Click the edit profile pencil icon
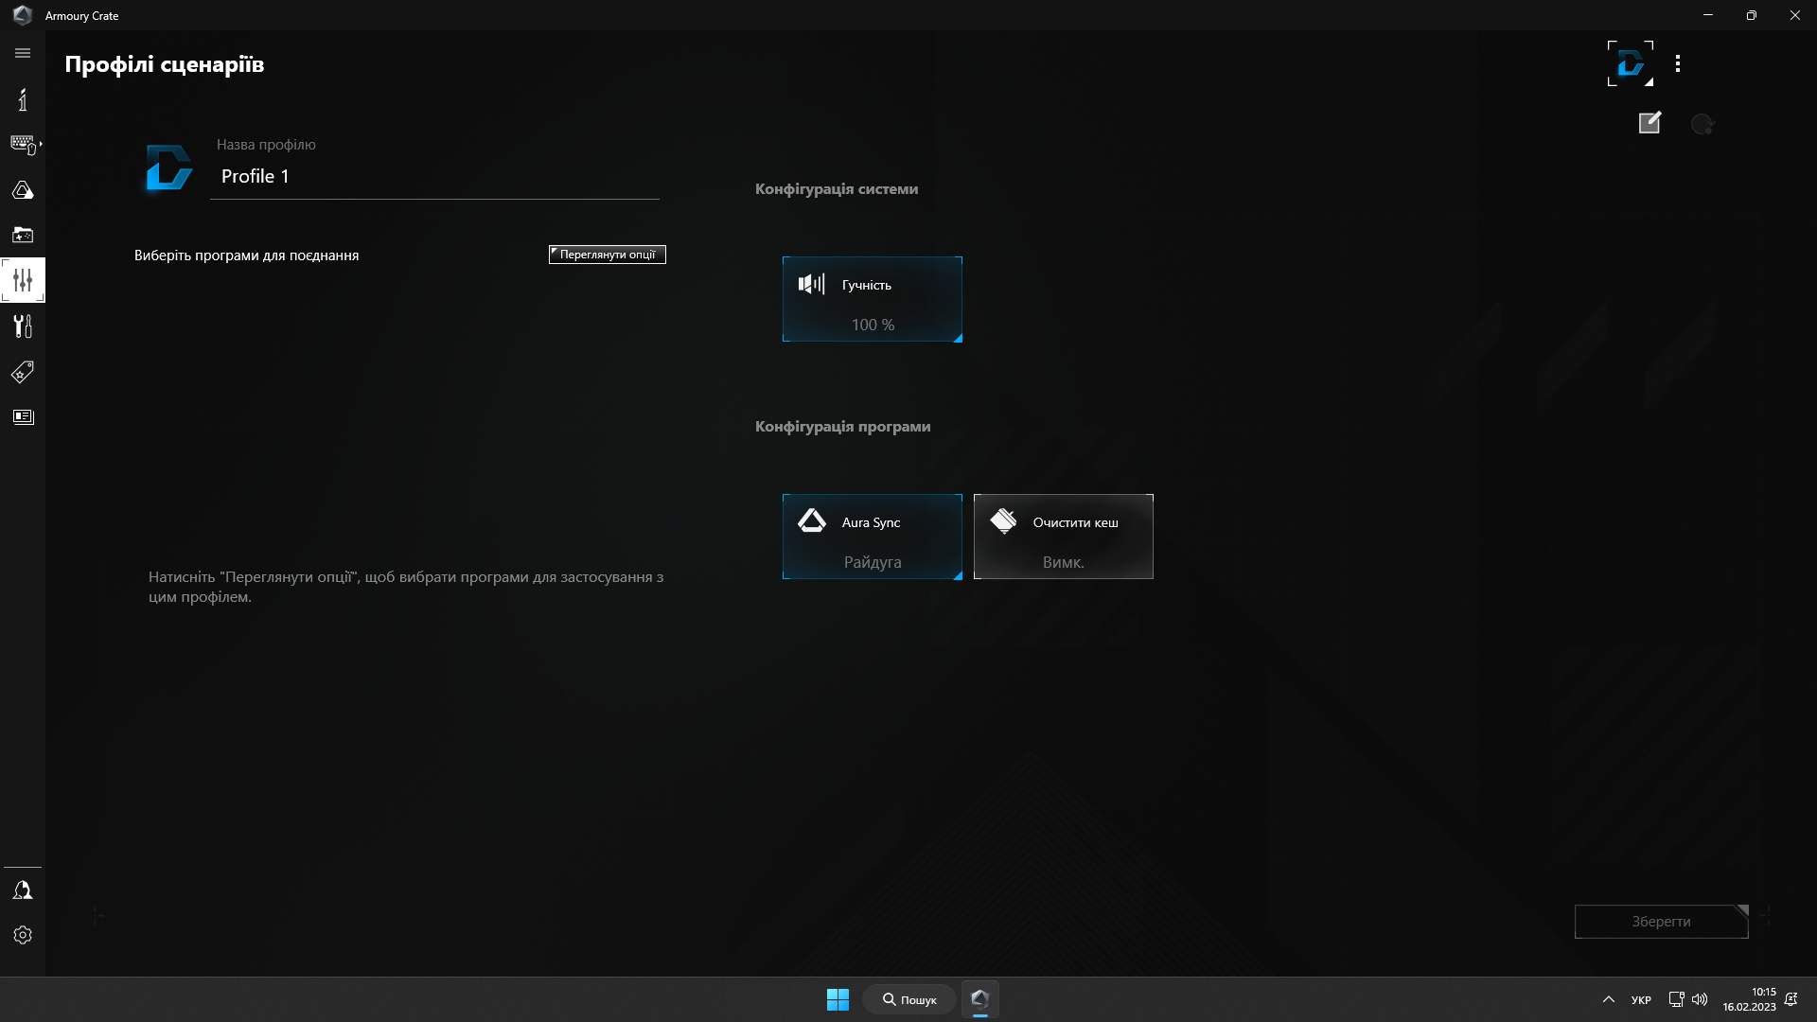1817x1022 pixels. coord(1649,123)
